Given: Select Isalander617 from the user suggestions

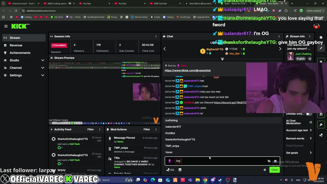Looking at the screenshot, I should click(222, 127).
